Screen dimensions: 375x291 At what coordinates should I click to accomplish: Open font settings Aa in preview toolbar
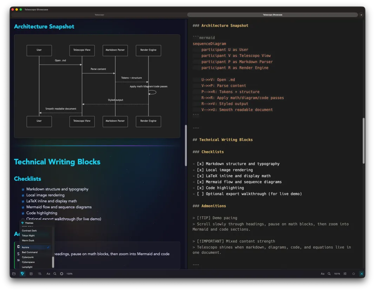(x=48, y=274)
